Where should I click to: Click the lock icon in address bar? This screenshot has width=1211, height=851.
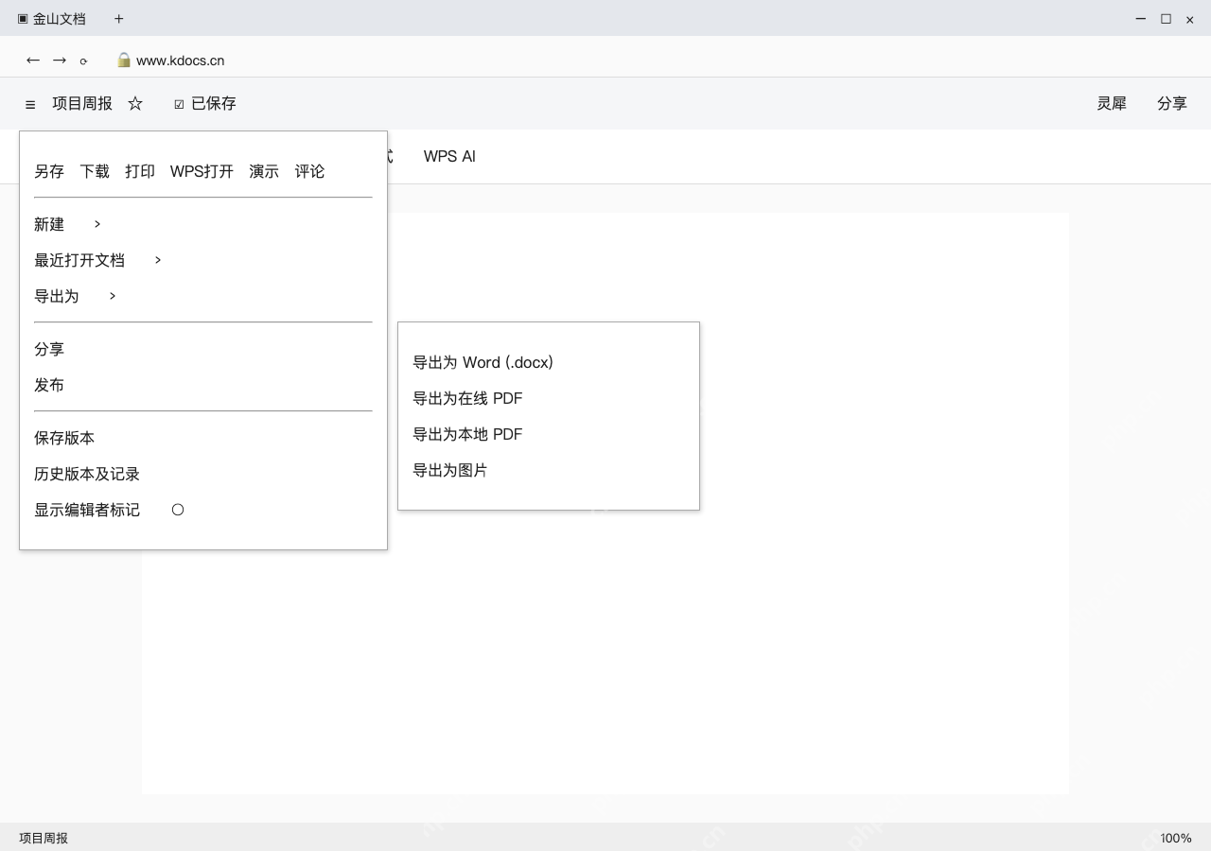pos(124,60)
